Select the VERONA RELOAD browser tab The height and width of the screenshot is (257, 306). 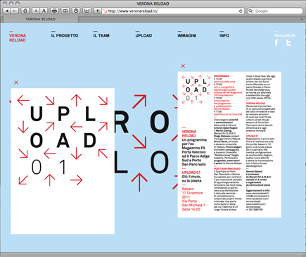[41, 19]
